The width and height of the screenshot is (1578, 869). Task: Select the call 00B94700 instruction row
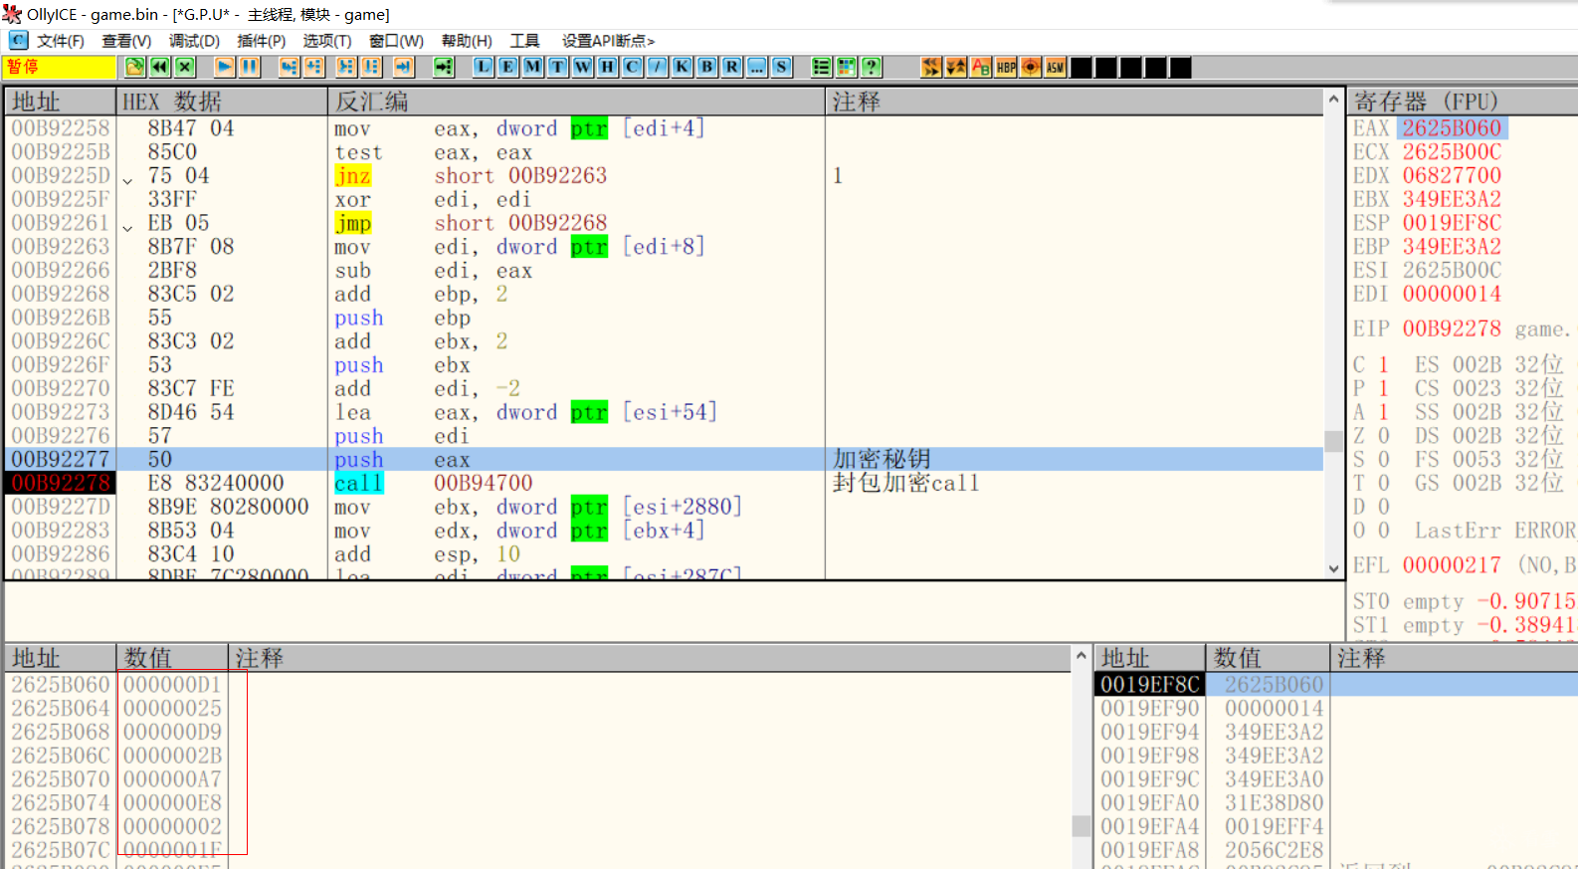point(664,483)
